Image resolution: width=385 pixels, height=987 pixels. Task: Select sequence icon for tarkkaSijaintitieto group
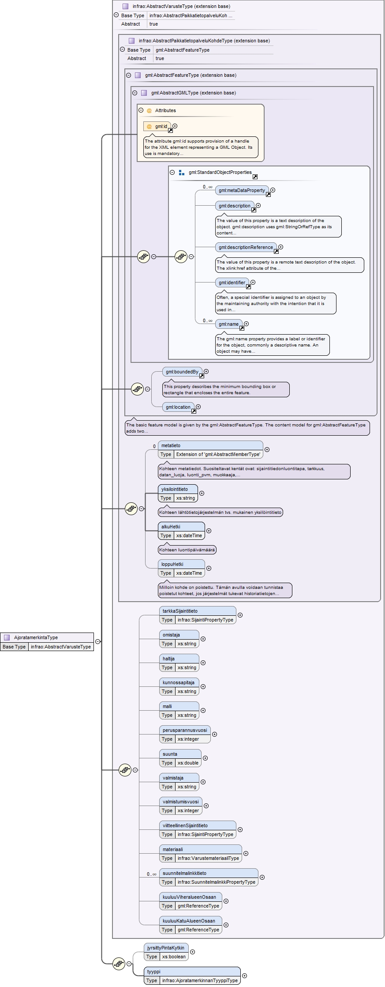[x=125, y=770]
